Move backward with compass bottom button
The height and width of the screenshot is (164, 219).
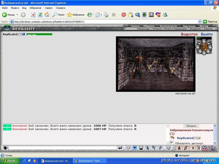[x=204, y=53]
